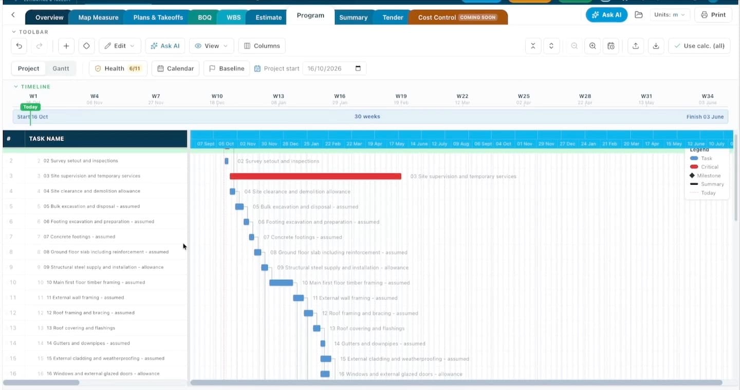Screen dimensions: 740x390
Task: Open the folder icon beside Ask AI
Action: point(639,15)
